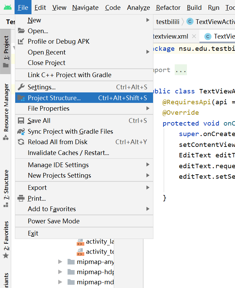
Task: Expand the New Projects Settings submenu arrow
Action: click(148, 175)
